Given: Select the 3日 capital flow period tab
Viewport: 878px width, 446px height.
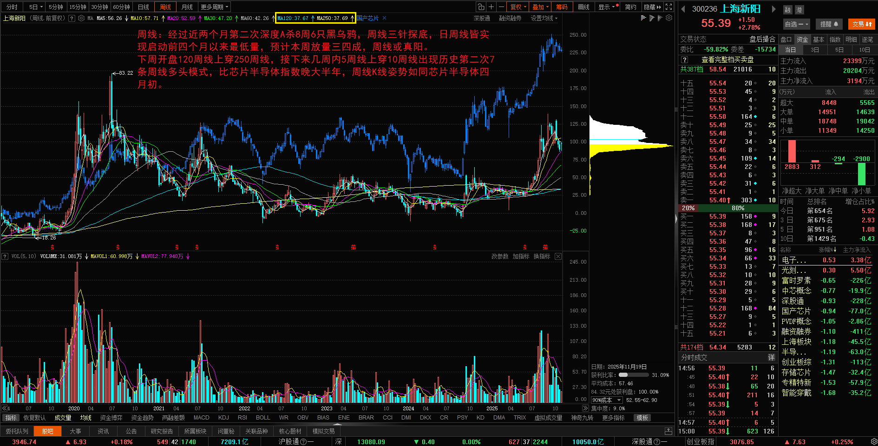Looking at the screenshot, I should click(x=815, y=50).
